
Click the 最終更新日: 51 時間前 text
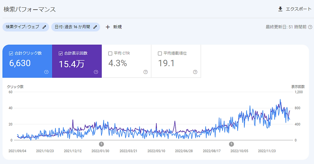pos(286,27)
